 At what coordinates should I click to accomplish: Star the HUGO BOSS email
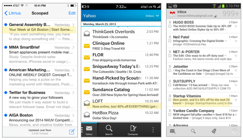[x=236, y=26]
